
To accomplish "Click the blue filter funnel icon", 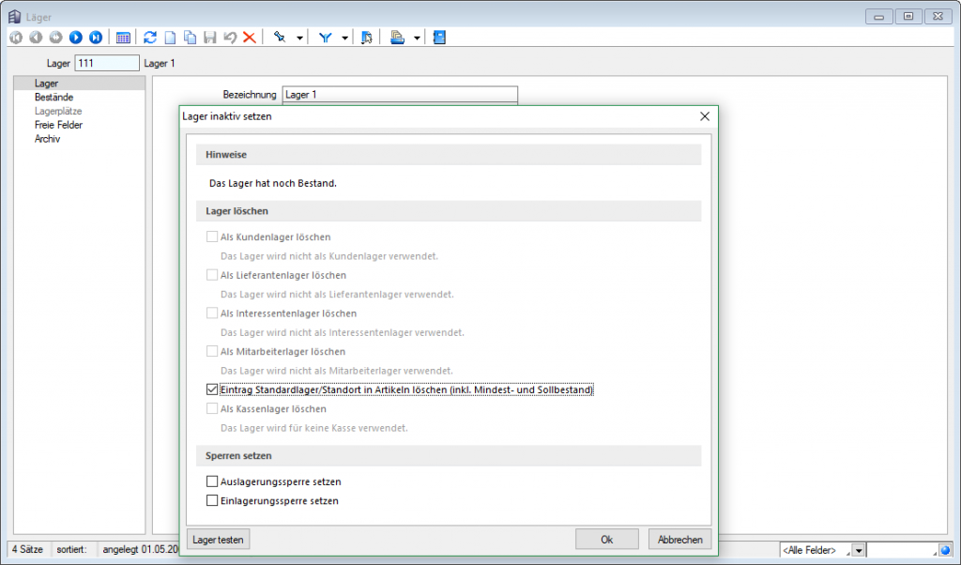I will tap(326, 38).
